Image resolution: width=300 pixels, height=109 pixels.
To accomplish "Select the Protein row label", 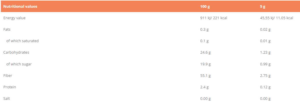I will 10,87.
